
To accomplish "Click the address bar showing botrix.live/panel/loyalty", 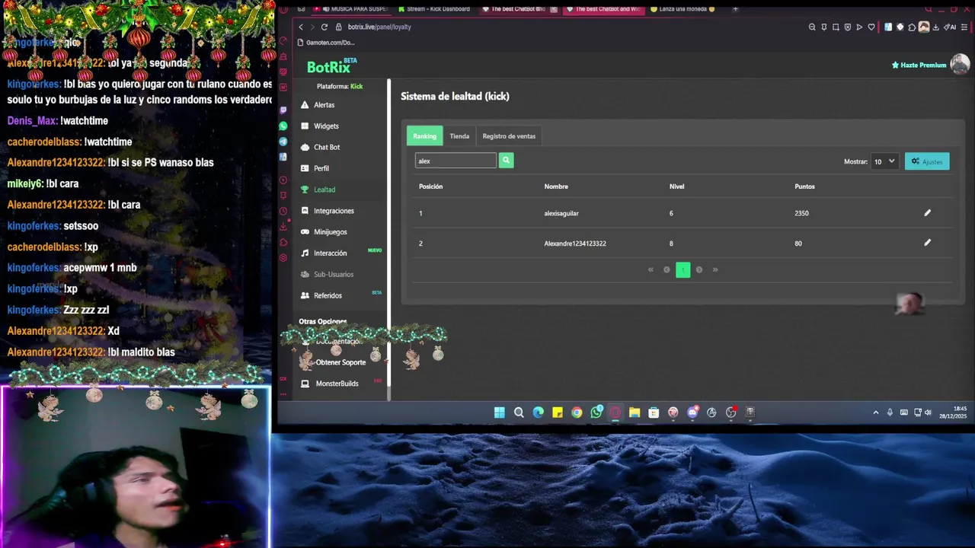I will tap(379, 27).
